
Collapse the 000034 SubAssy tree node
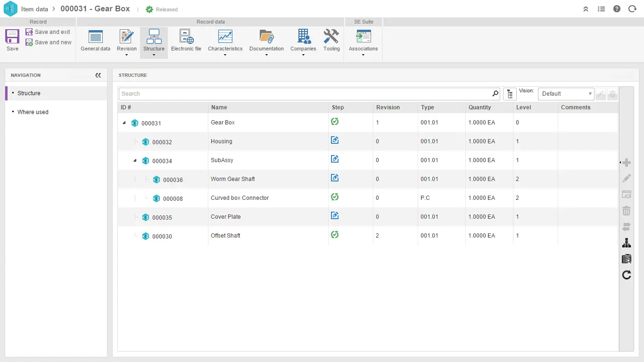click(135, 161)
